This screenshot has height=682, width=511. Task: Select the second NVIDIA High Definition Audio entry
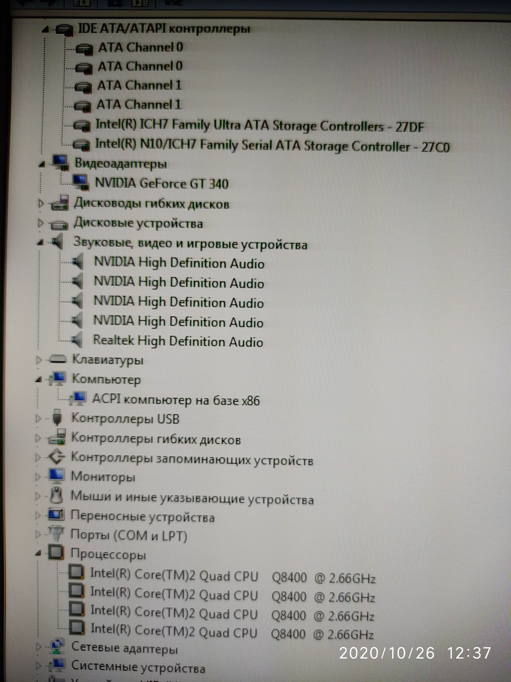tap(179, 282)
